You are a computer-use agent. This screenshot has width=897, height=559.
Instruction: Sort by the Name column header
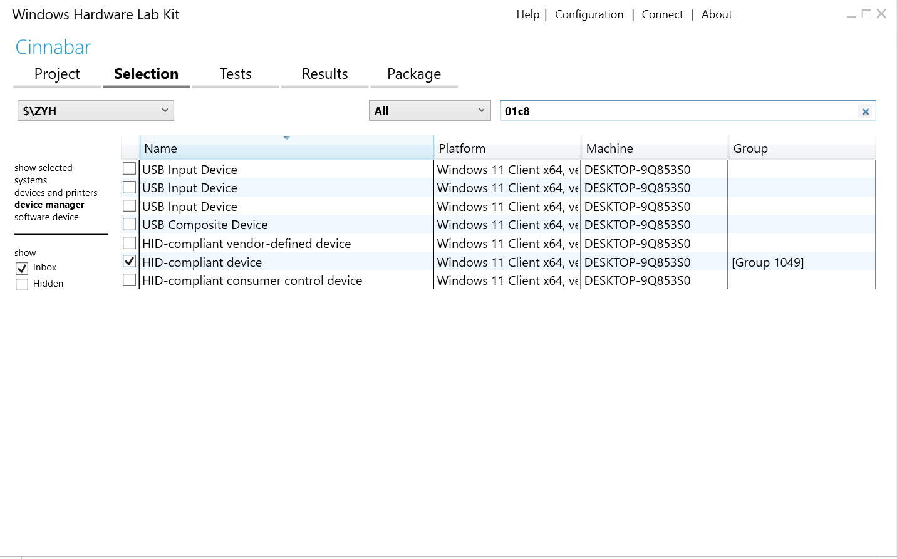[x=286, y=148]
